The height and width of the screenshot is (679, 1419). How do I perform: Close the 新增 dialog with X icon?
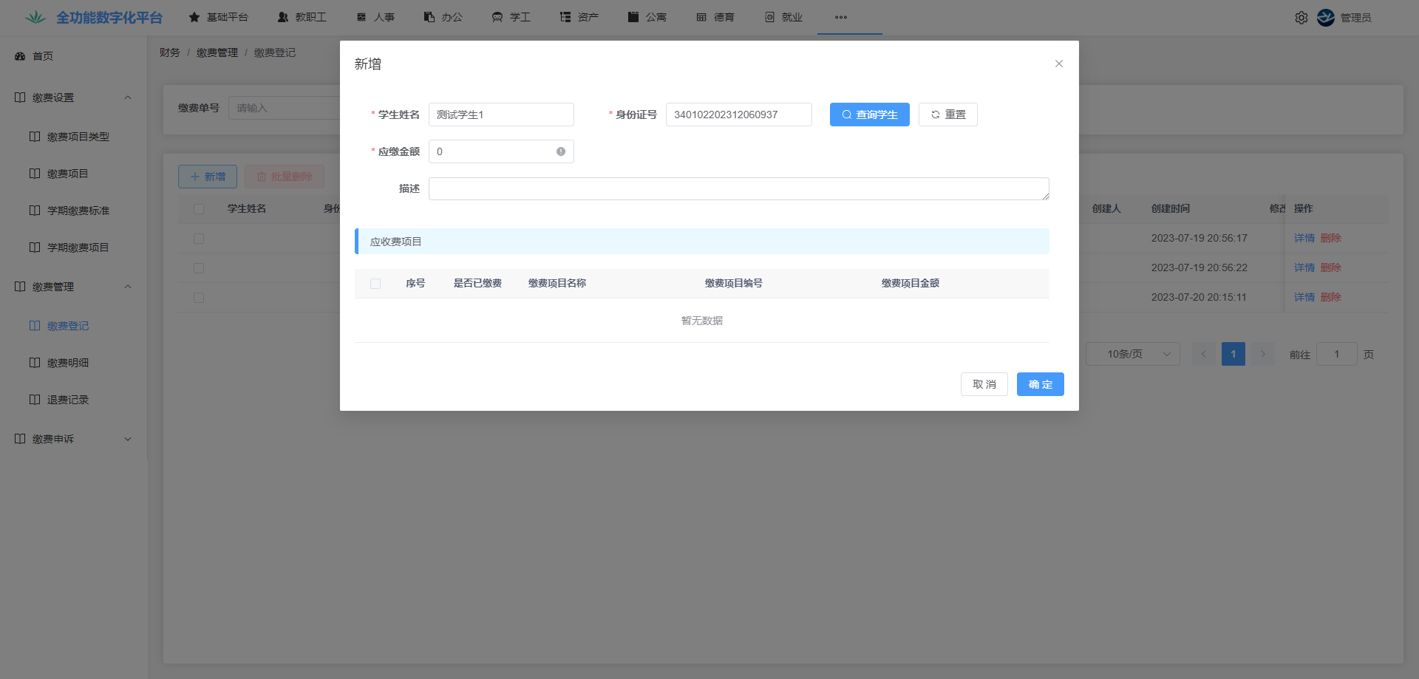1058,64
